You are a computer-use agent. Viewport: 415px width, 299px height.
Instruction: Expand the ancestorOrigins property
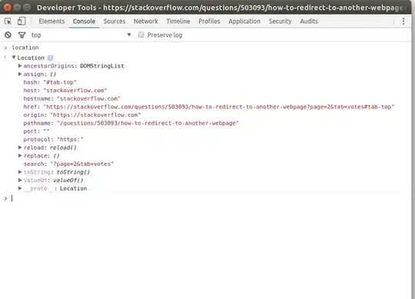[20, 65]
